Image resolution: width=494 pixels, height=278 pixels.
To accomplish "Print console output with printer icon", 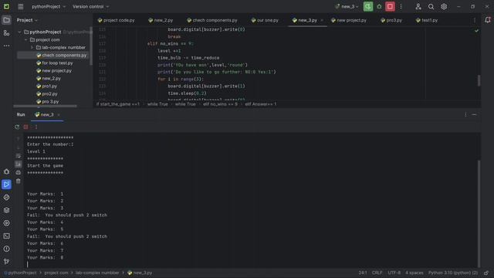I will tap(19, 173).
